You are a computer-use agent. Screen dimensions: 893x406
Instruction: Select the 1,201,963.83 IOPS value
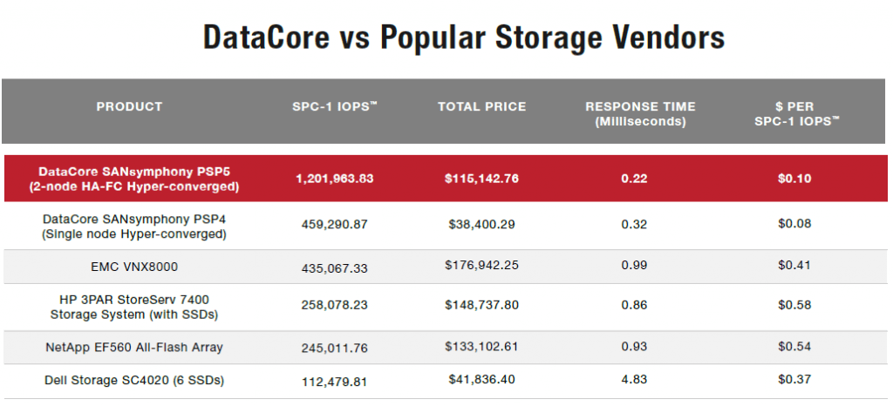335,179
